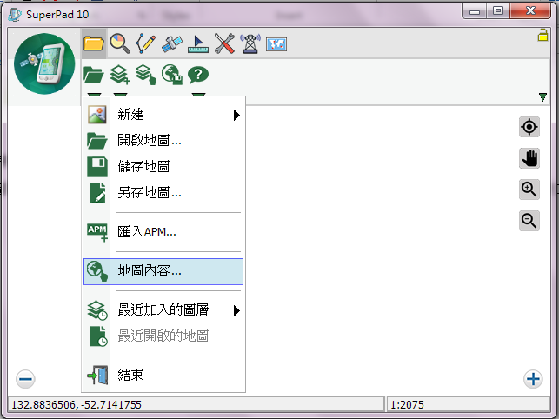The height and width of the screenshot is (419, 559).
Task: Maximize the SuperPad 10 window
Action: point(498,11)
